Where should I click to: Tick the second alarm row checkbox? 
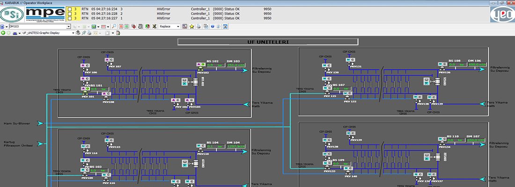point(70,14)
